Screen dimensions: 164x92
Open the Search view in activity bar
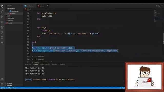tap(2, 11)
